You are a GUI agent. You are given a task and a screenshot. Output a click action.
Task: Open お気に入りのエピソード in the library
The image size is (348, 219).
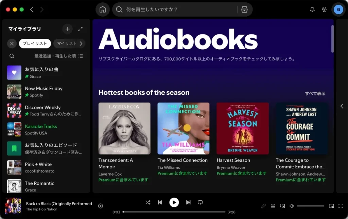pos(46,148)
